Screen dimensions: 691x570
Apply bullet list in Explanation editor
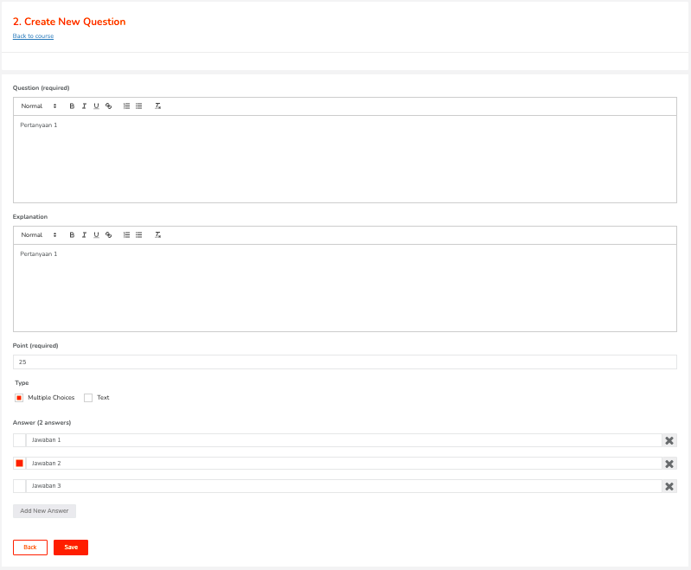(x=139, y=235)
